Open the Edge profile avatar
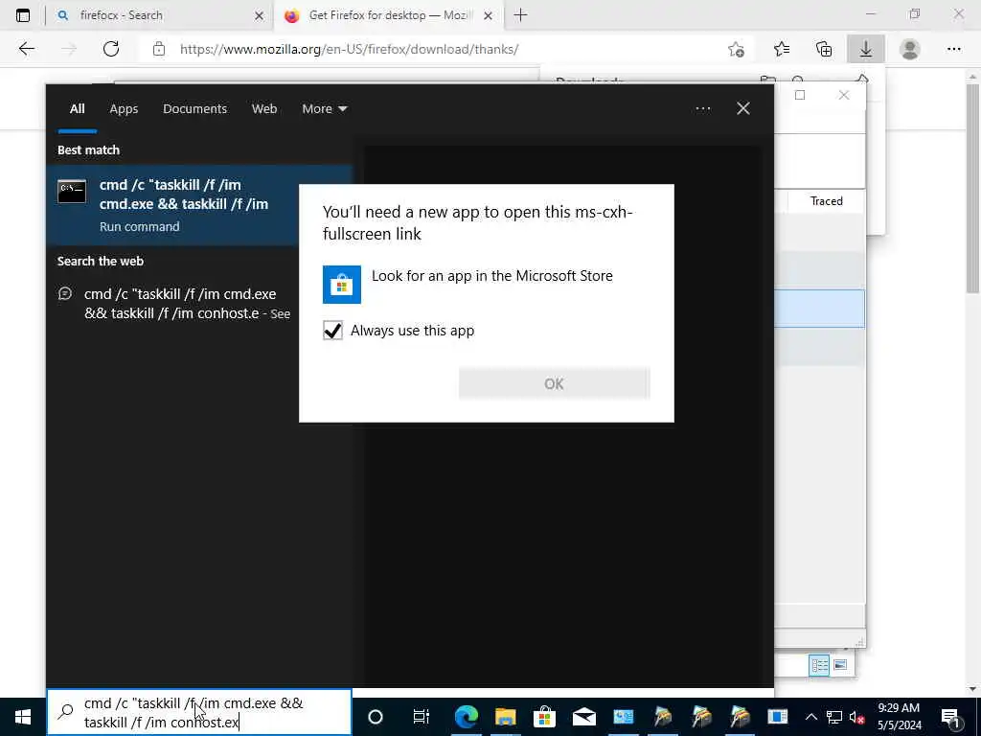Screen dimensions: 981x736 [x=910, y=49]
